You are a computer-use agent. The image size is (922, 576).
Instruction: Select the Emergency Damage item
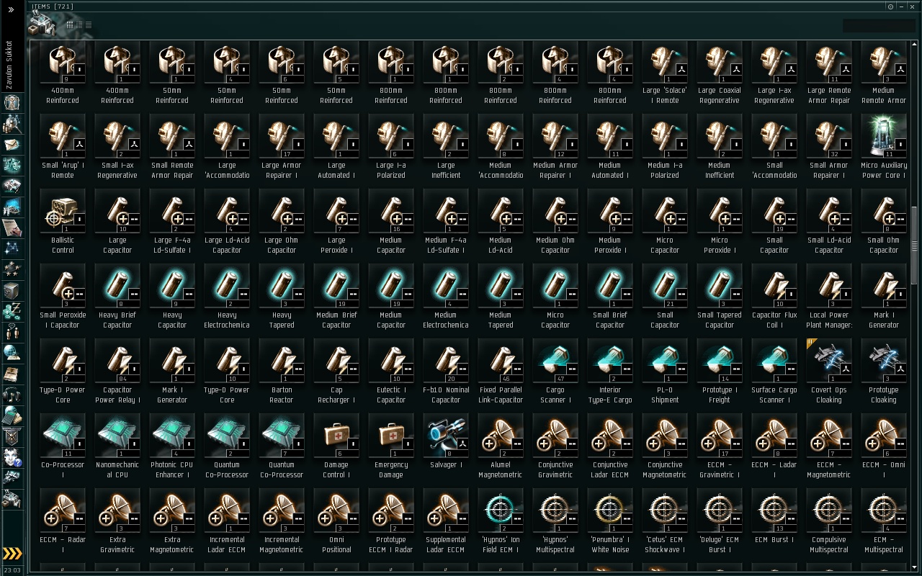click(x=391, y=447)
